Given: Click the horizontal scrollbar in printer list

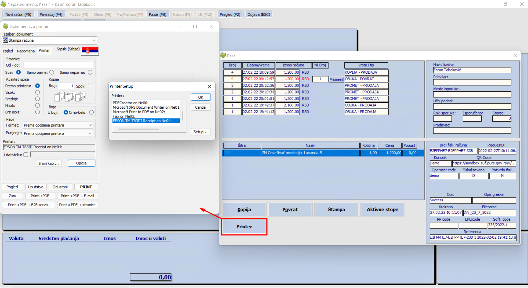Looking at the screenshot, I should pos(139,129).
